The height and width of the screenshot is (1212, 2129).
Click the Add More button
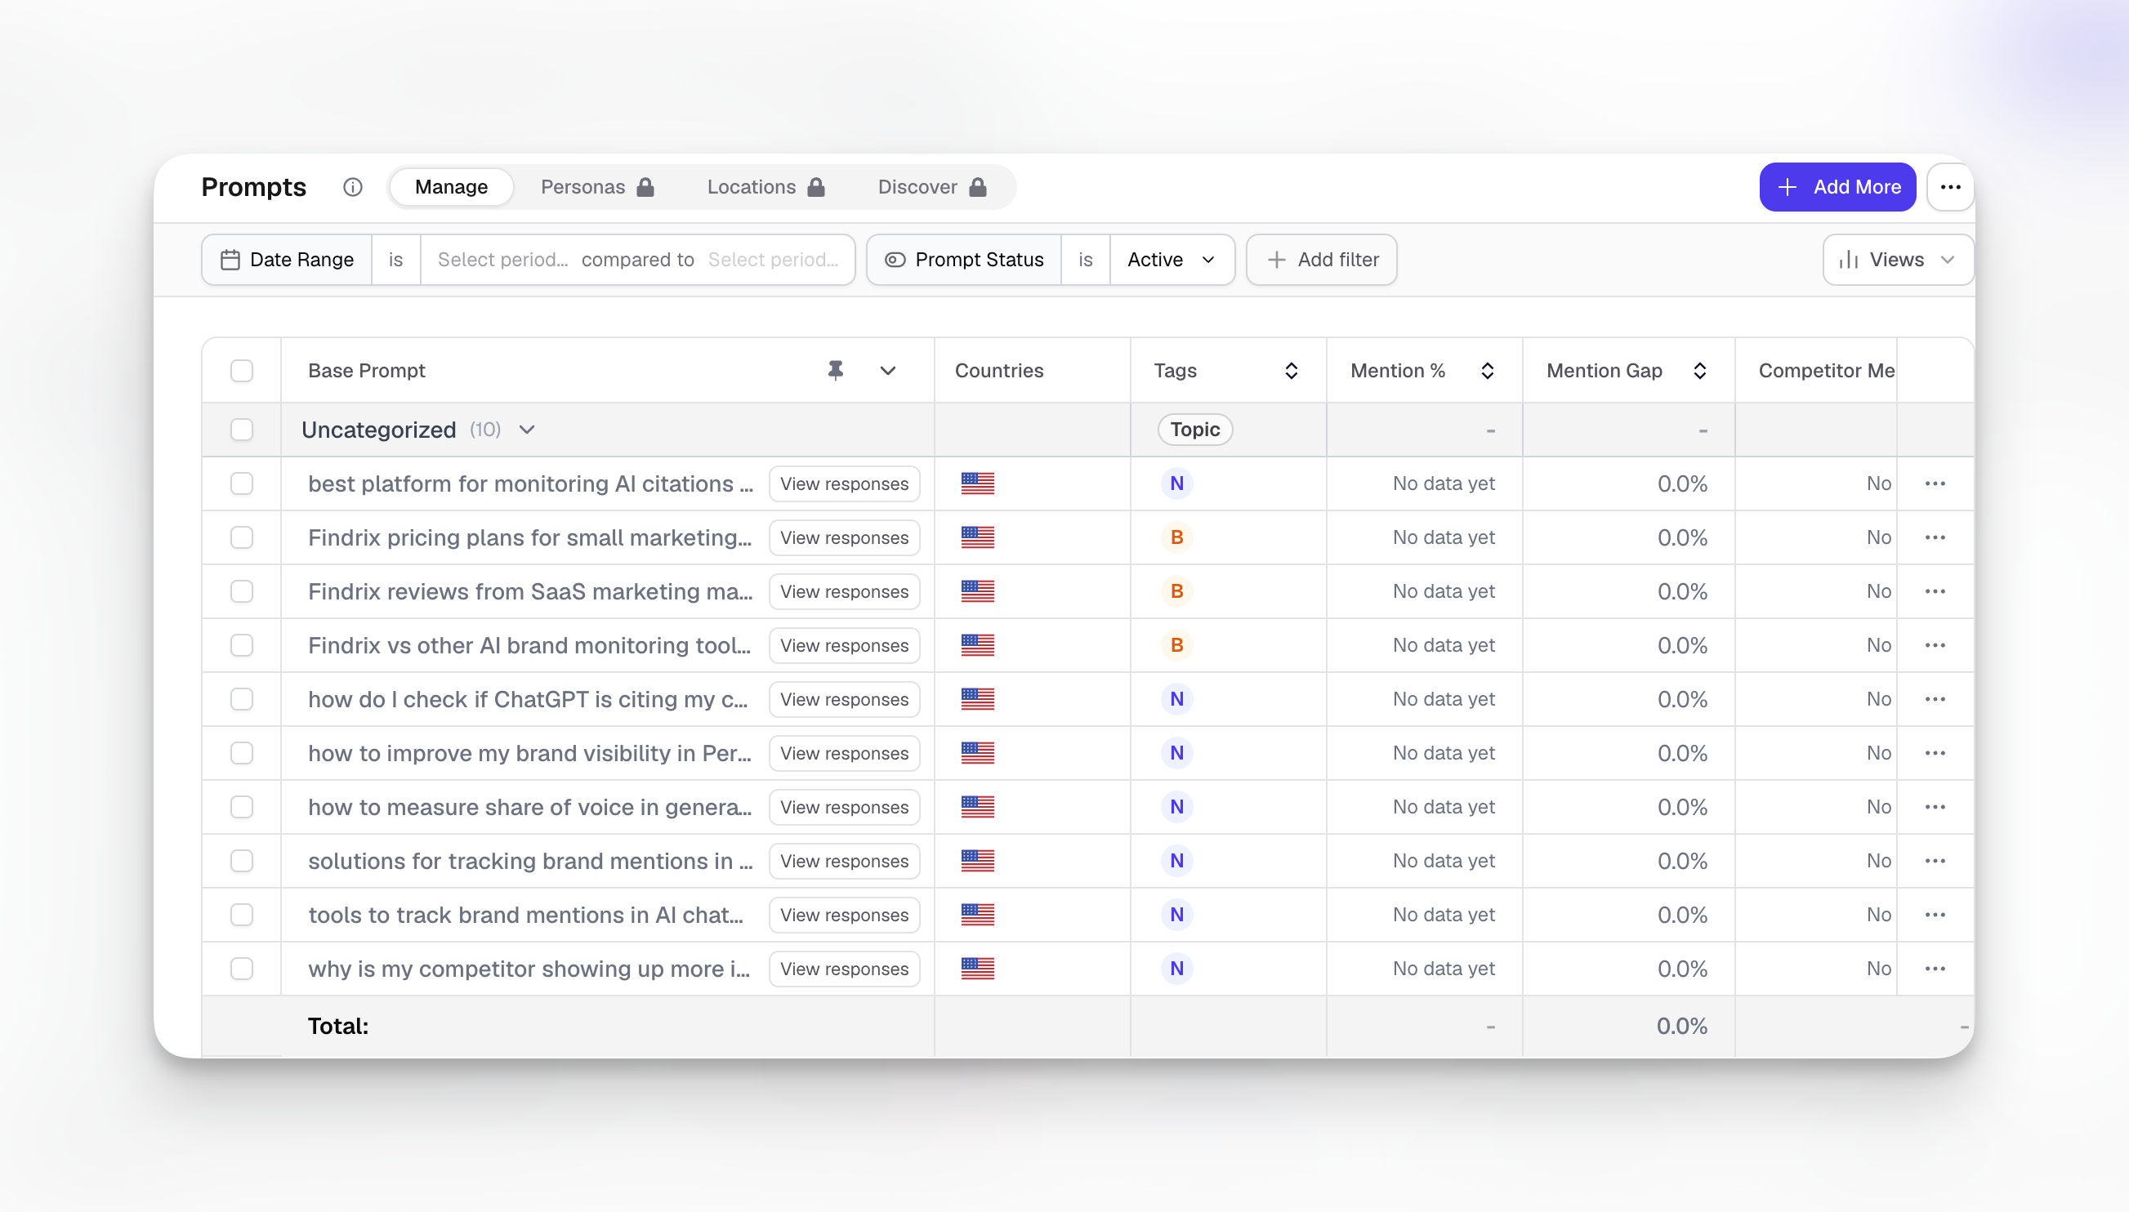(x=1837, y=187)
